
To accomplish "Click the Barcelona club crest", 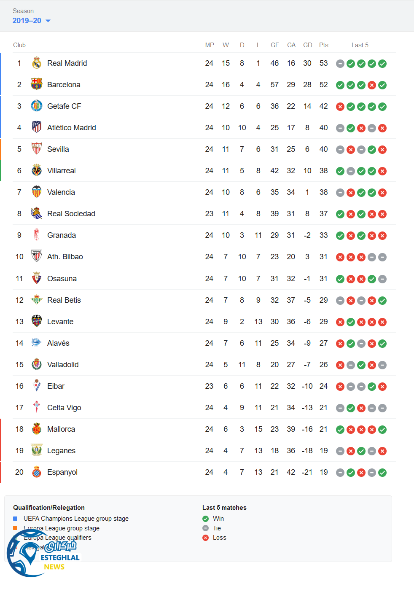I will (37, 84).
